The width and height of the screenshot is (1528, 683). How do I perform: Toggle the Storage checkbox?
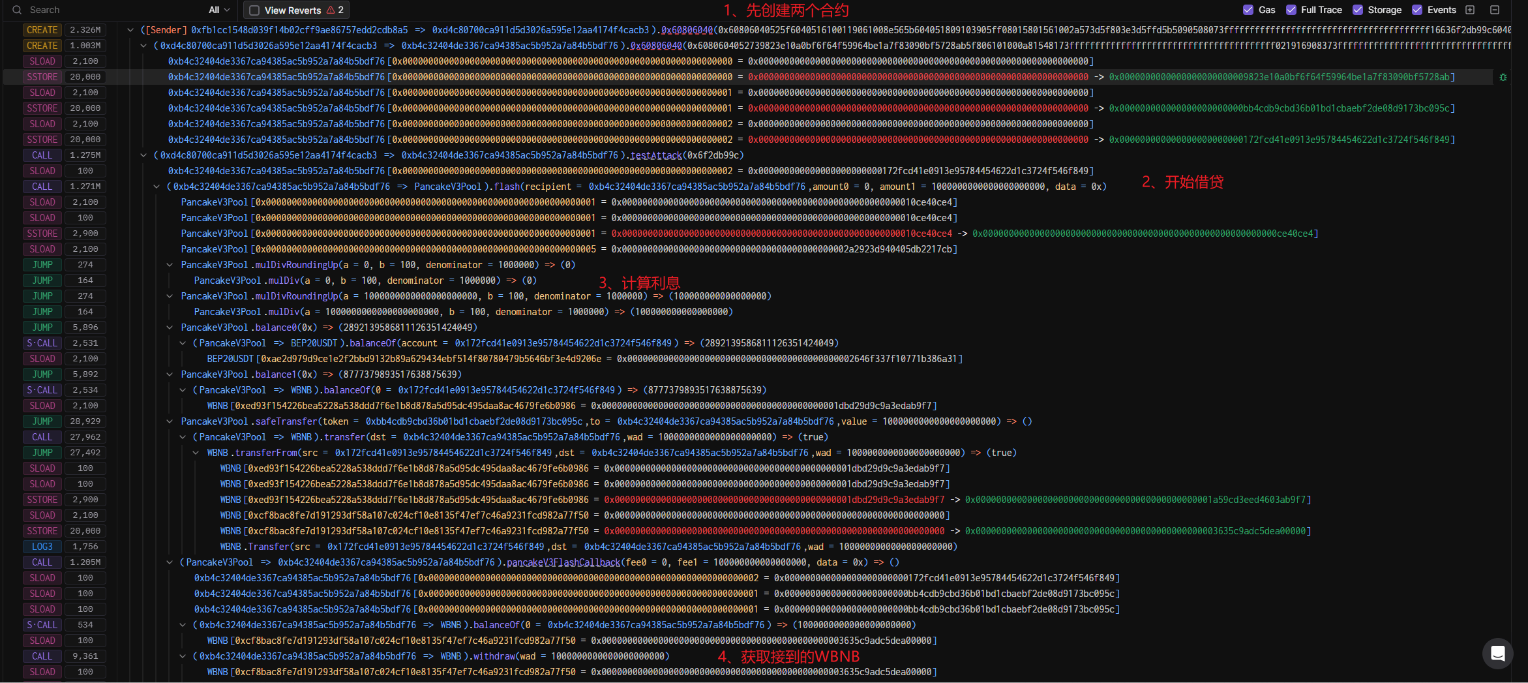pyautogui.click(x=1358, y=10)
